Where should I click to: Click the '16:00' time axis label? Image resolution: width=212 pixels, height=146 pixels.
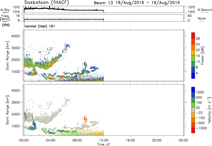(130, 140)
